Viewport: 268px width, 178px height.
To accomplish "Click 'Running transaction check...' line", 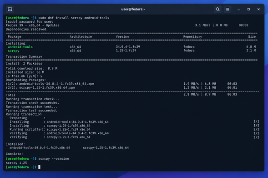I will point(32,99).
